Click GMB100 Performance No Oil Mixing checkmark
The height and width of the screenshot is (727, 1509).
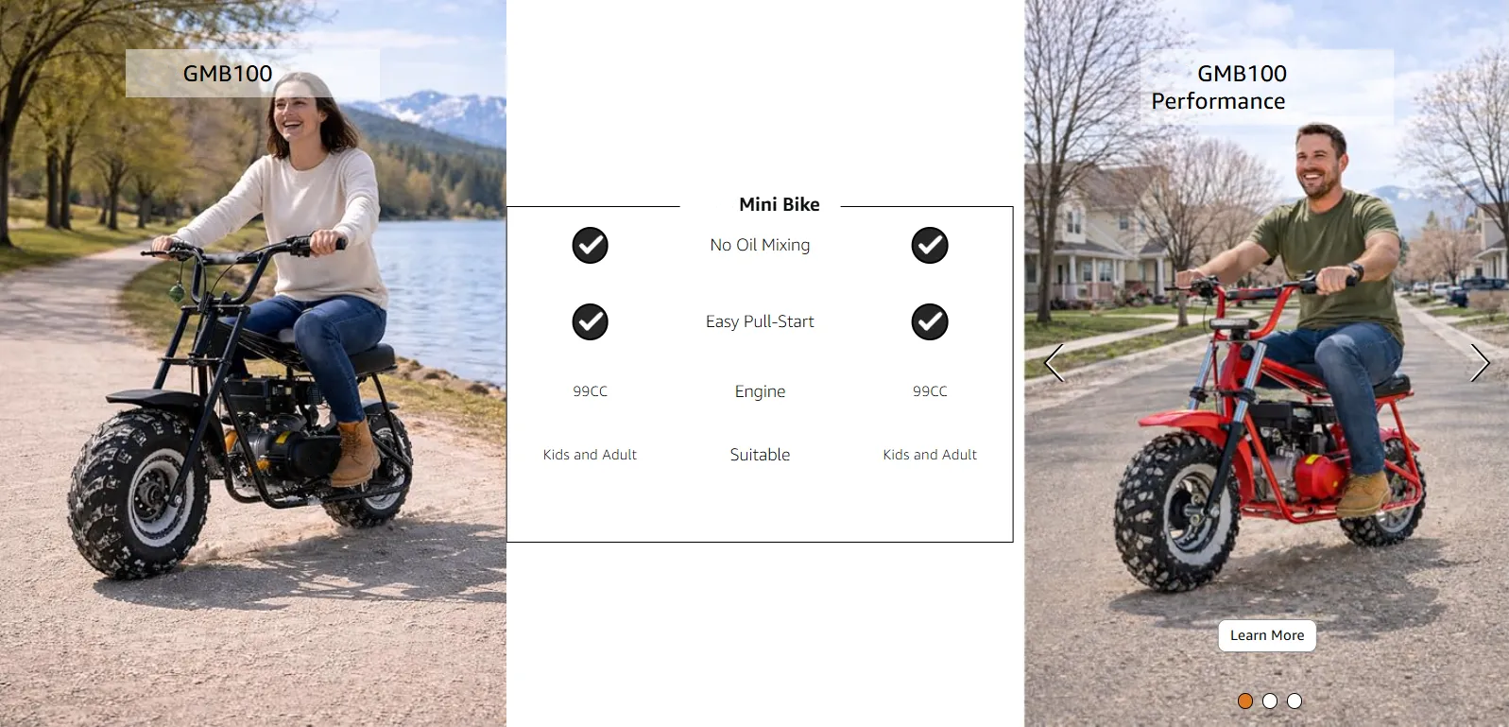(930, 245)
